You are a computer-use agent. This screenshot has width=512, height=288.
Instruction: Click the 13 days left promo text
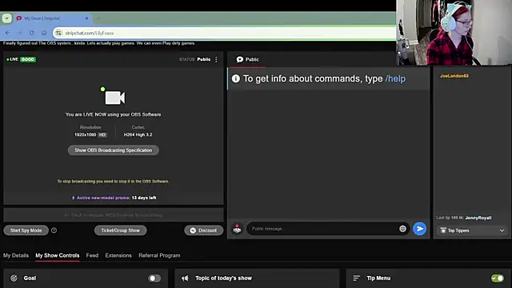click(144, 198)
